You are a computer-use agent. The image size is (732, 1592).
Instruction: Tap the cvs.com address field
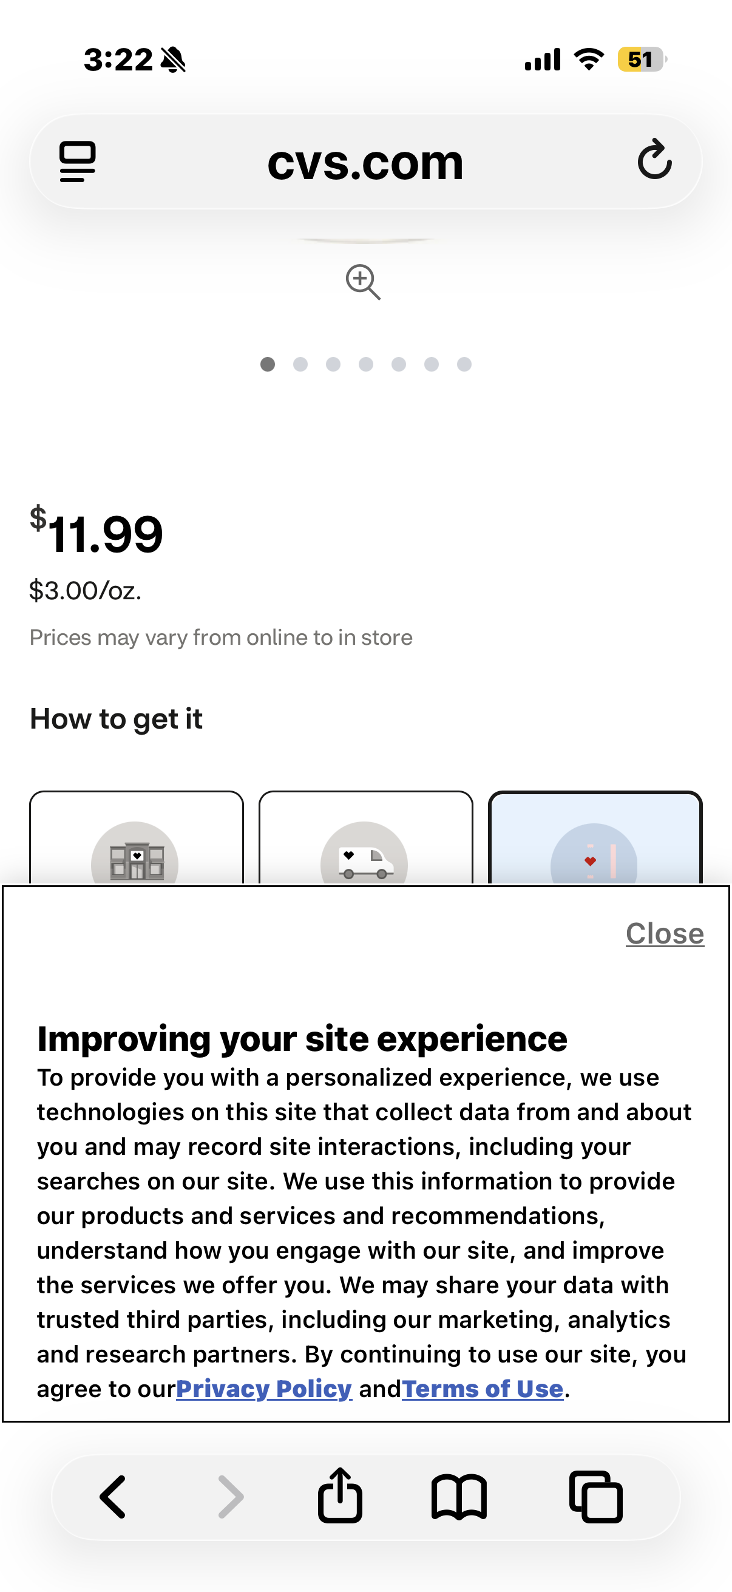365,162
